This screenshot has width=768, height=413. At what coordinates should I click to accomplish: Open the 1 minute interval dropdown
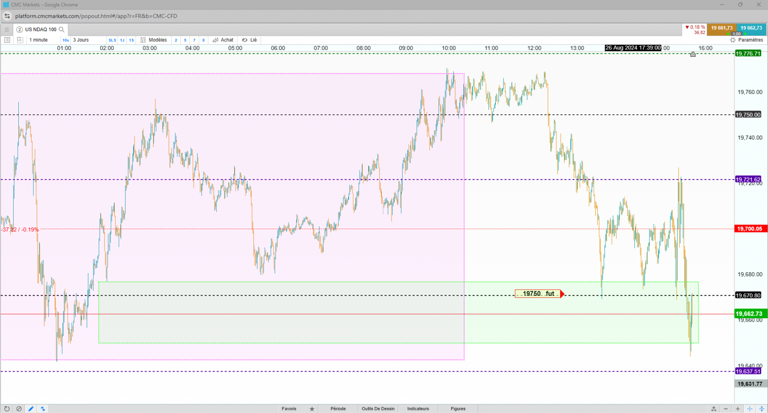(x=43, y=40)
